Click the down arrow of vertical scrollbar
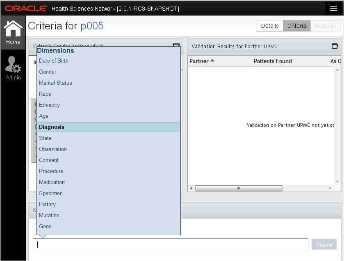Viewport: 344px width, 261px height. 337,182
